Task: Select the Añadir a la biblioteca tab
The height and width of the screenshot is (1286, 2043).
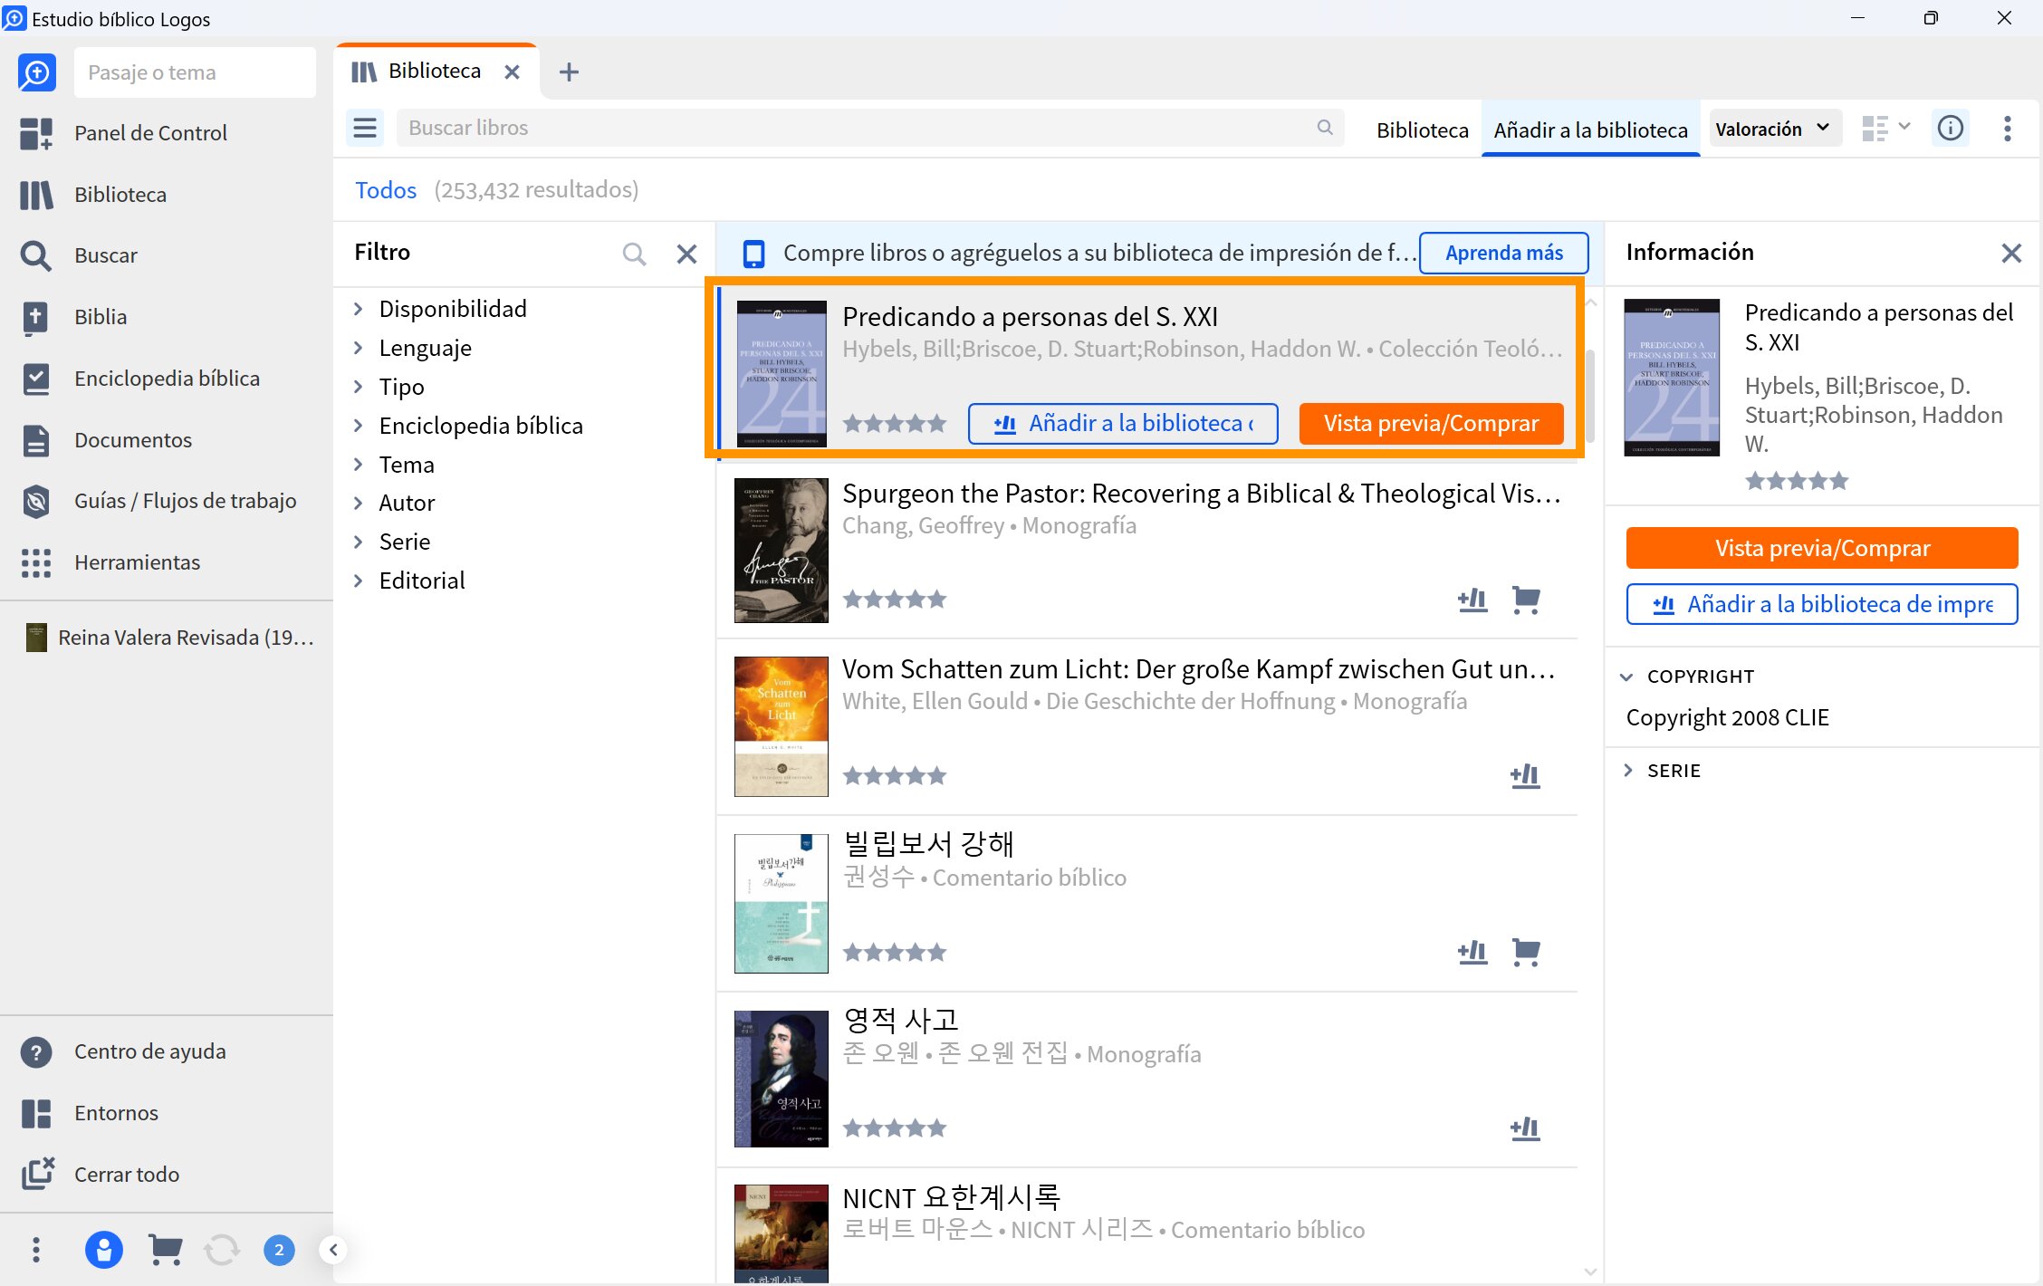Action: click(x=1590, y=130)
